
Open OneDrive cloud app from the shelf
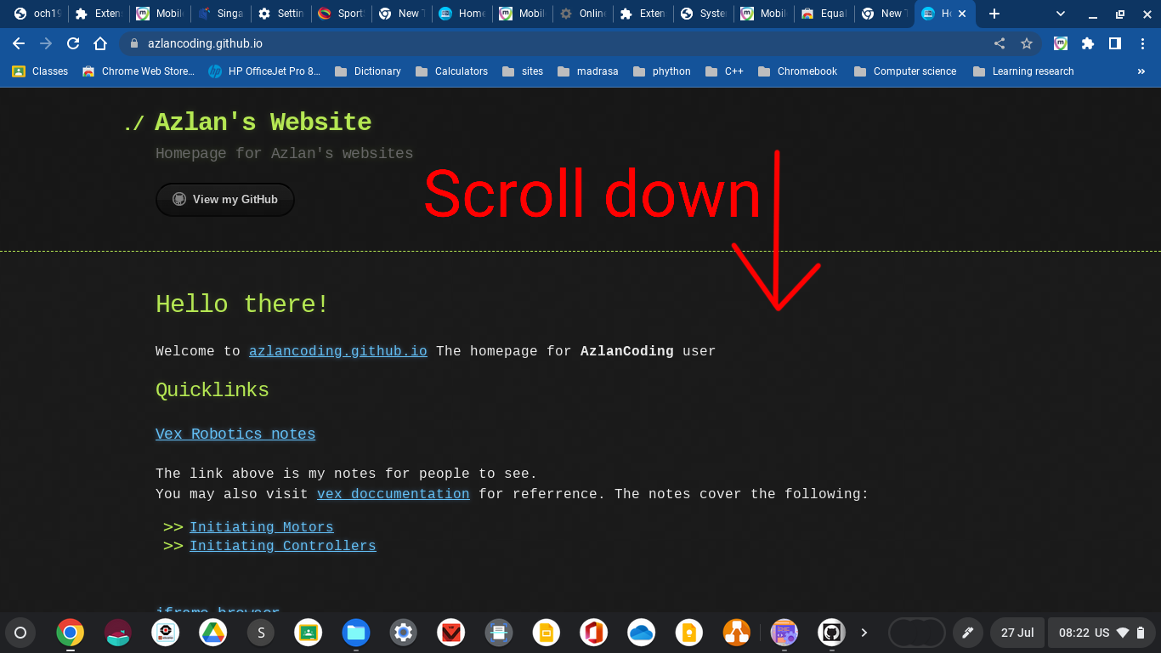tap(641, 633)
